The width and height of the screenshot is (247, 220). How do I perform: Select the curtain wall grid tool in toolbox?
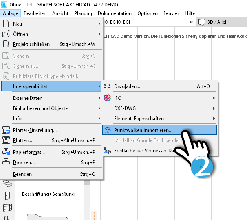pos(7,207)
